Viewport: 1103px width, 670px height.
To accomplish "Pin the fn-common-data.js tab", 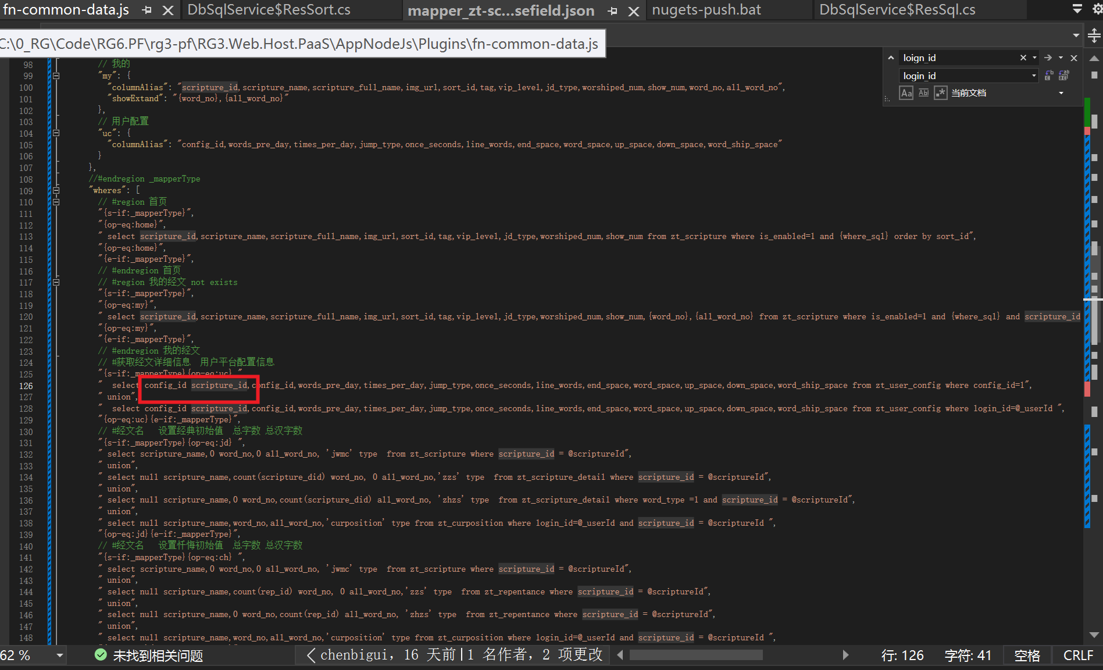I will coord(147,10).
